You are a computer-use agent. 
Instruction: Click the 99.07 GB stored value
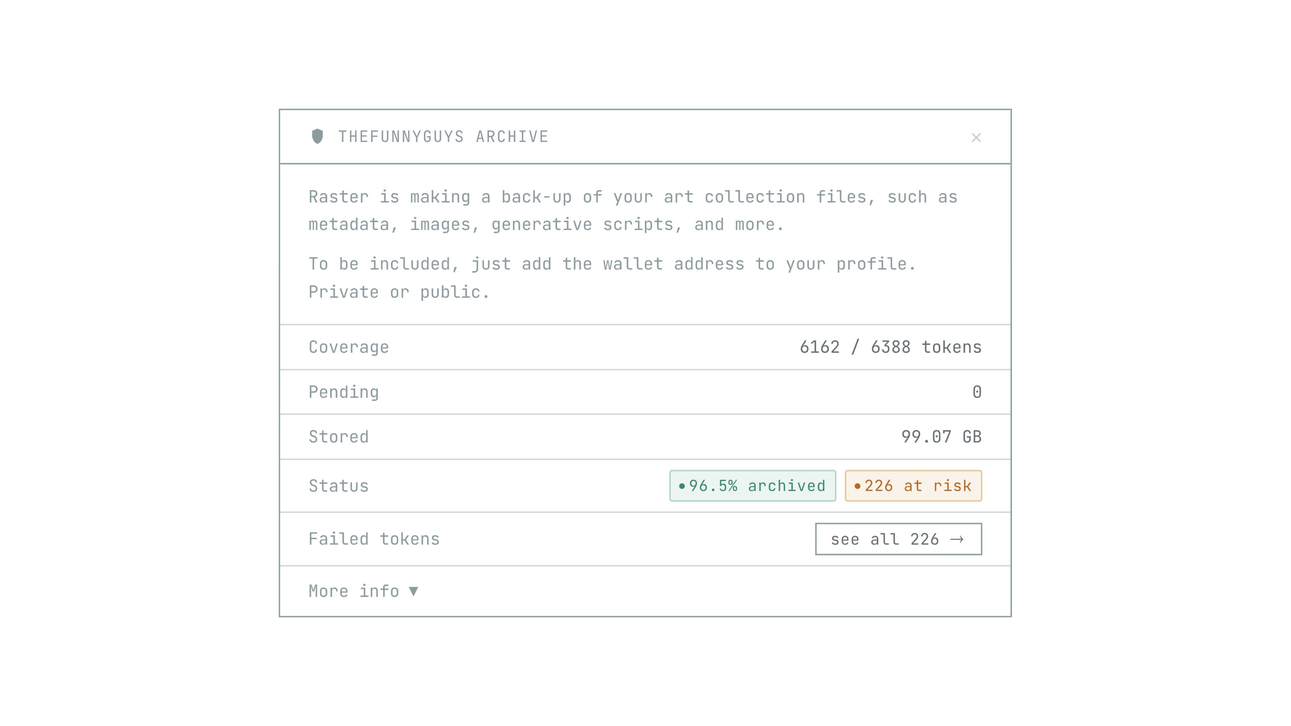[x=941, y=437]
